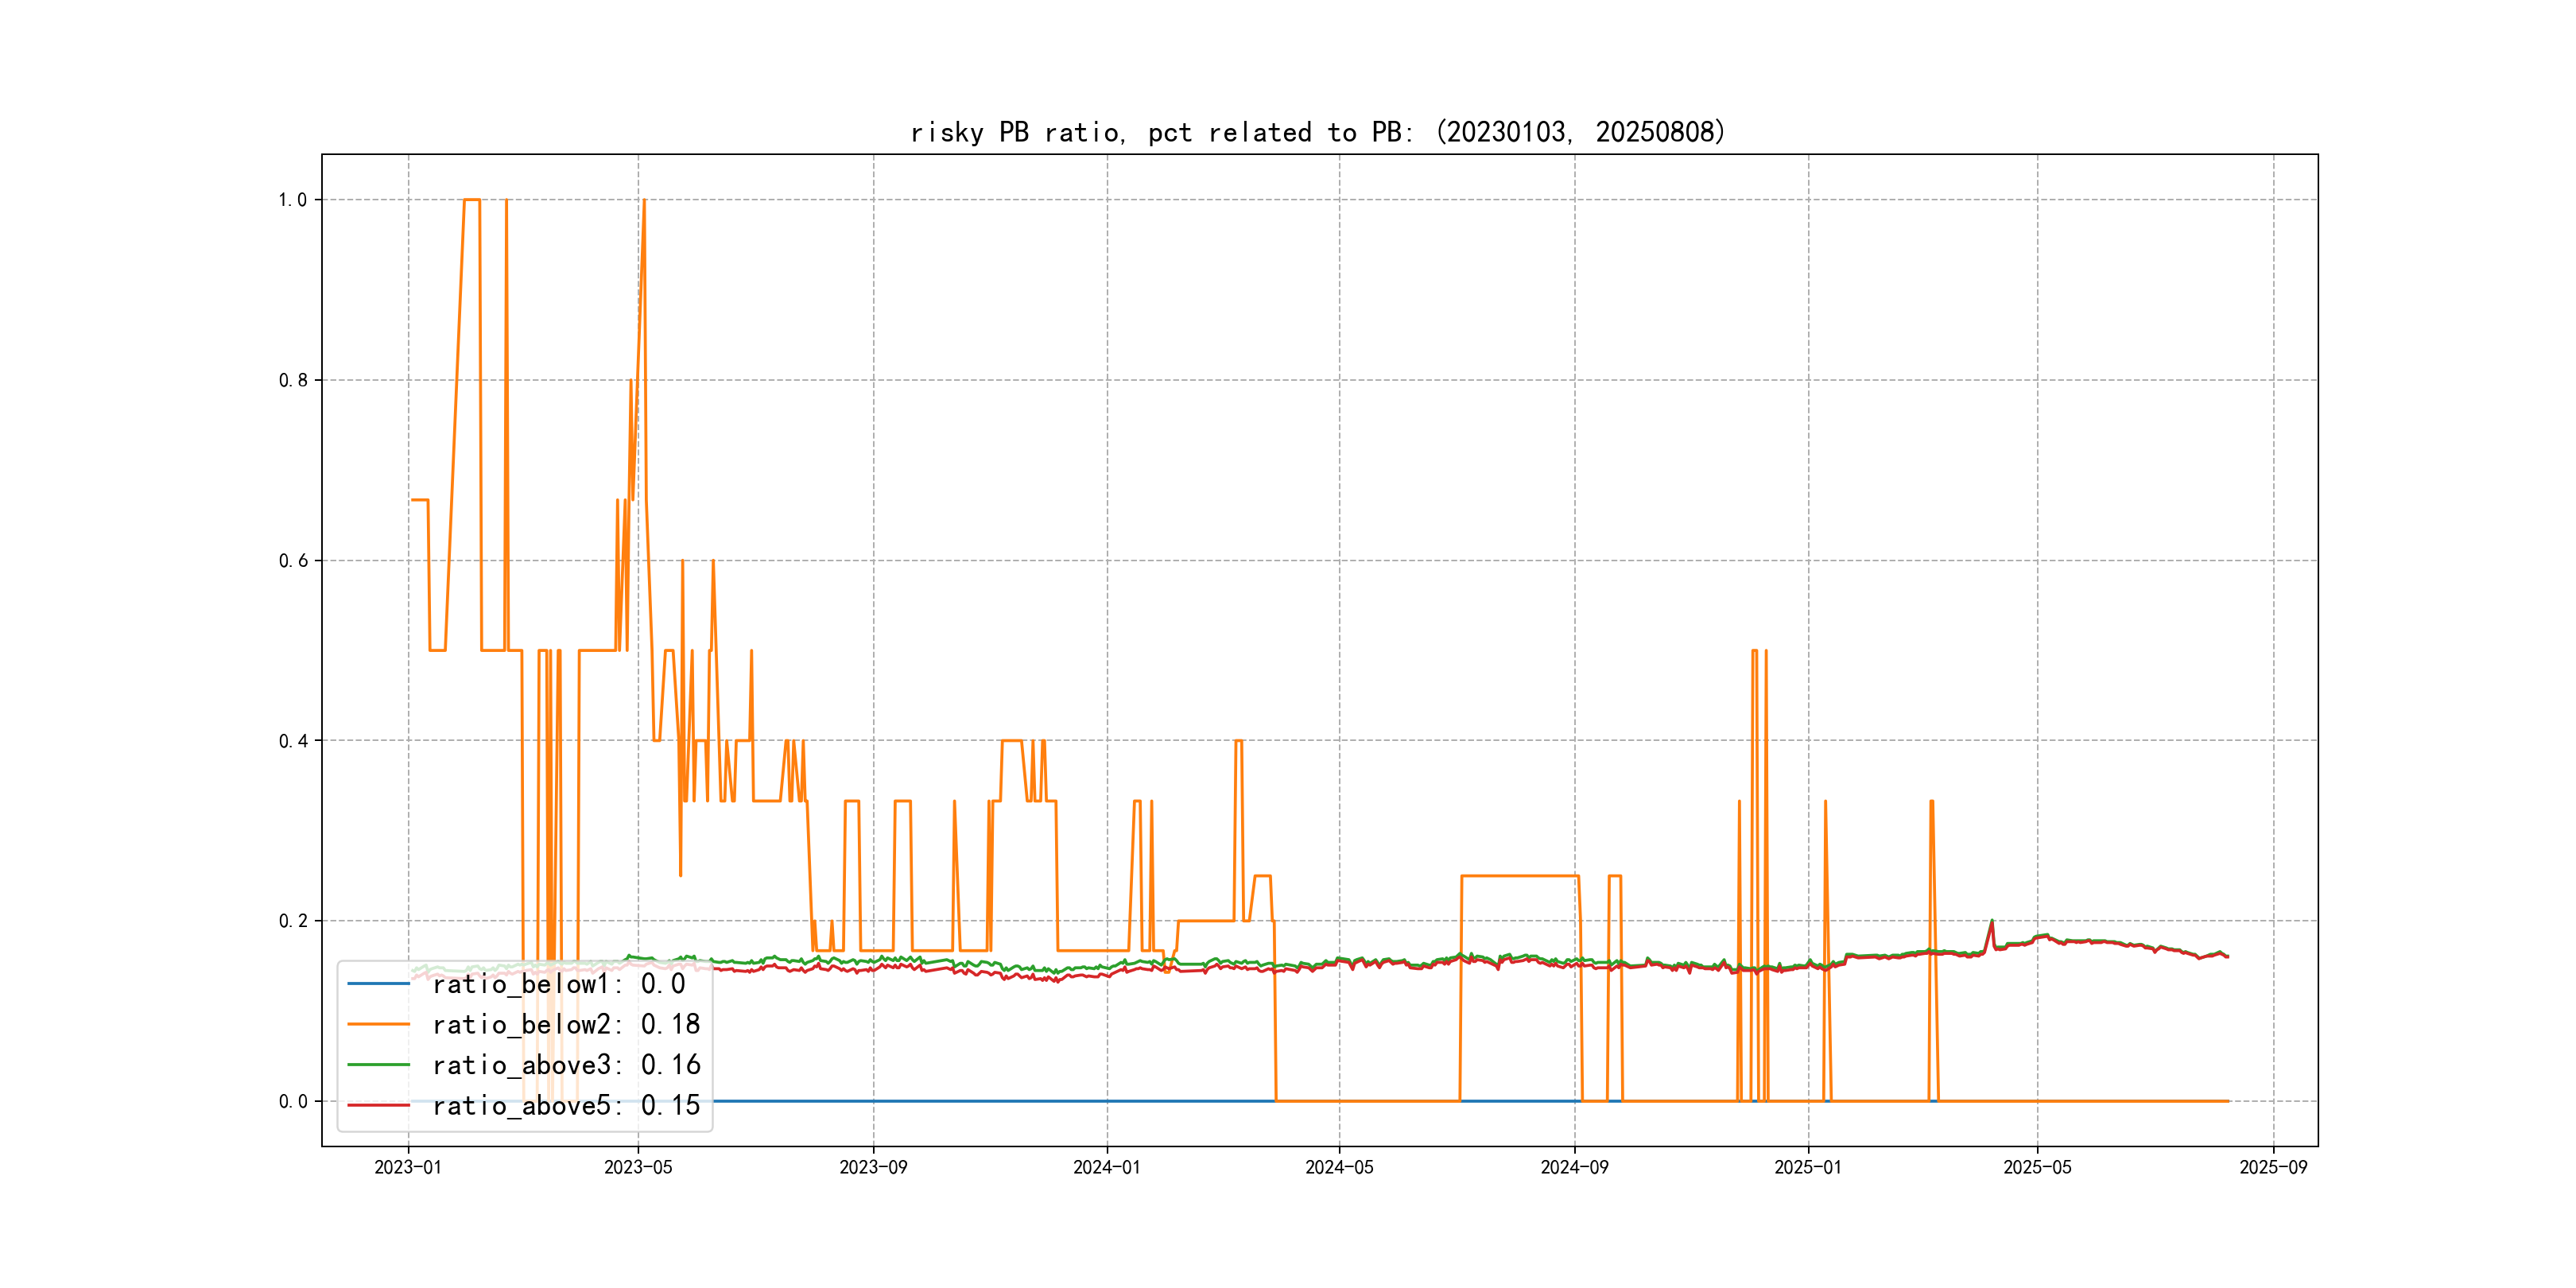Click the chart title text
Viewport: 2576px width, 1288px height.
pos(1318,132)
